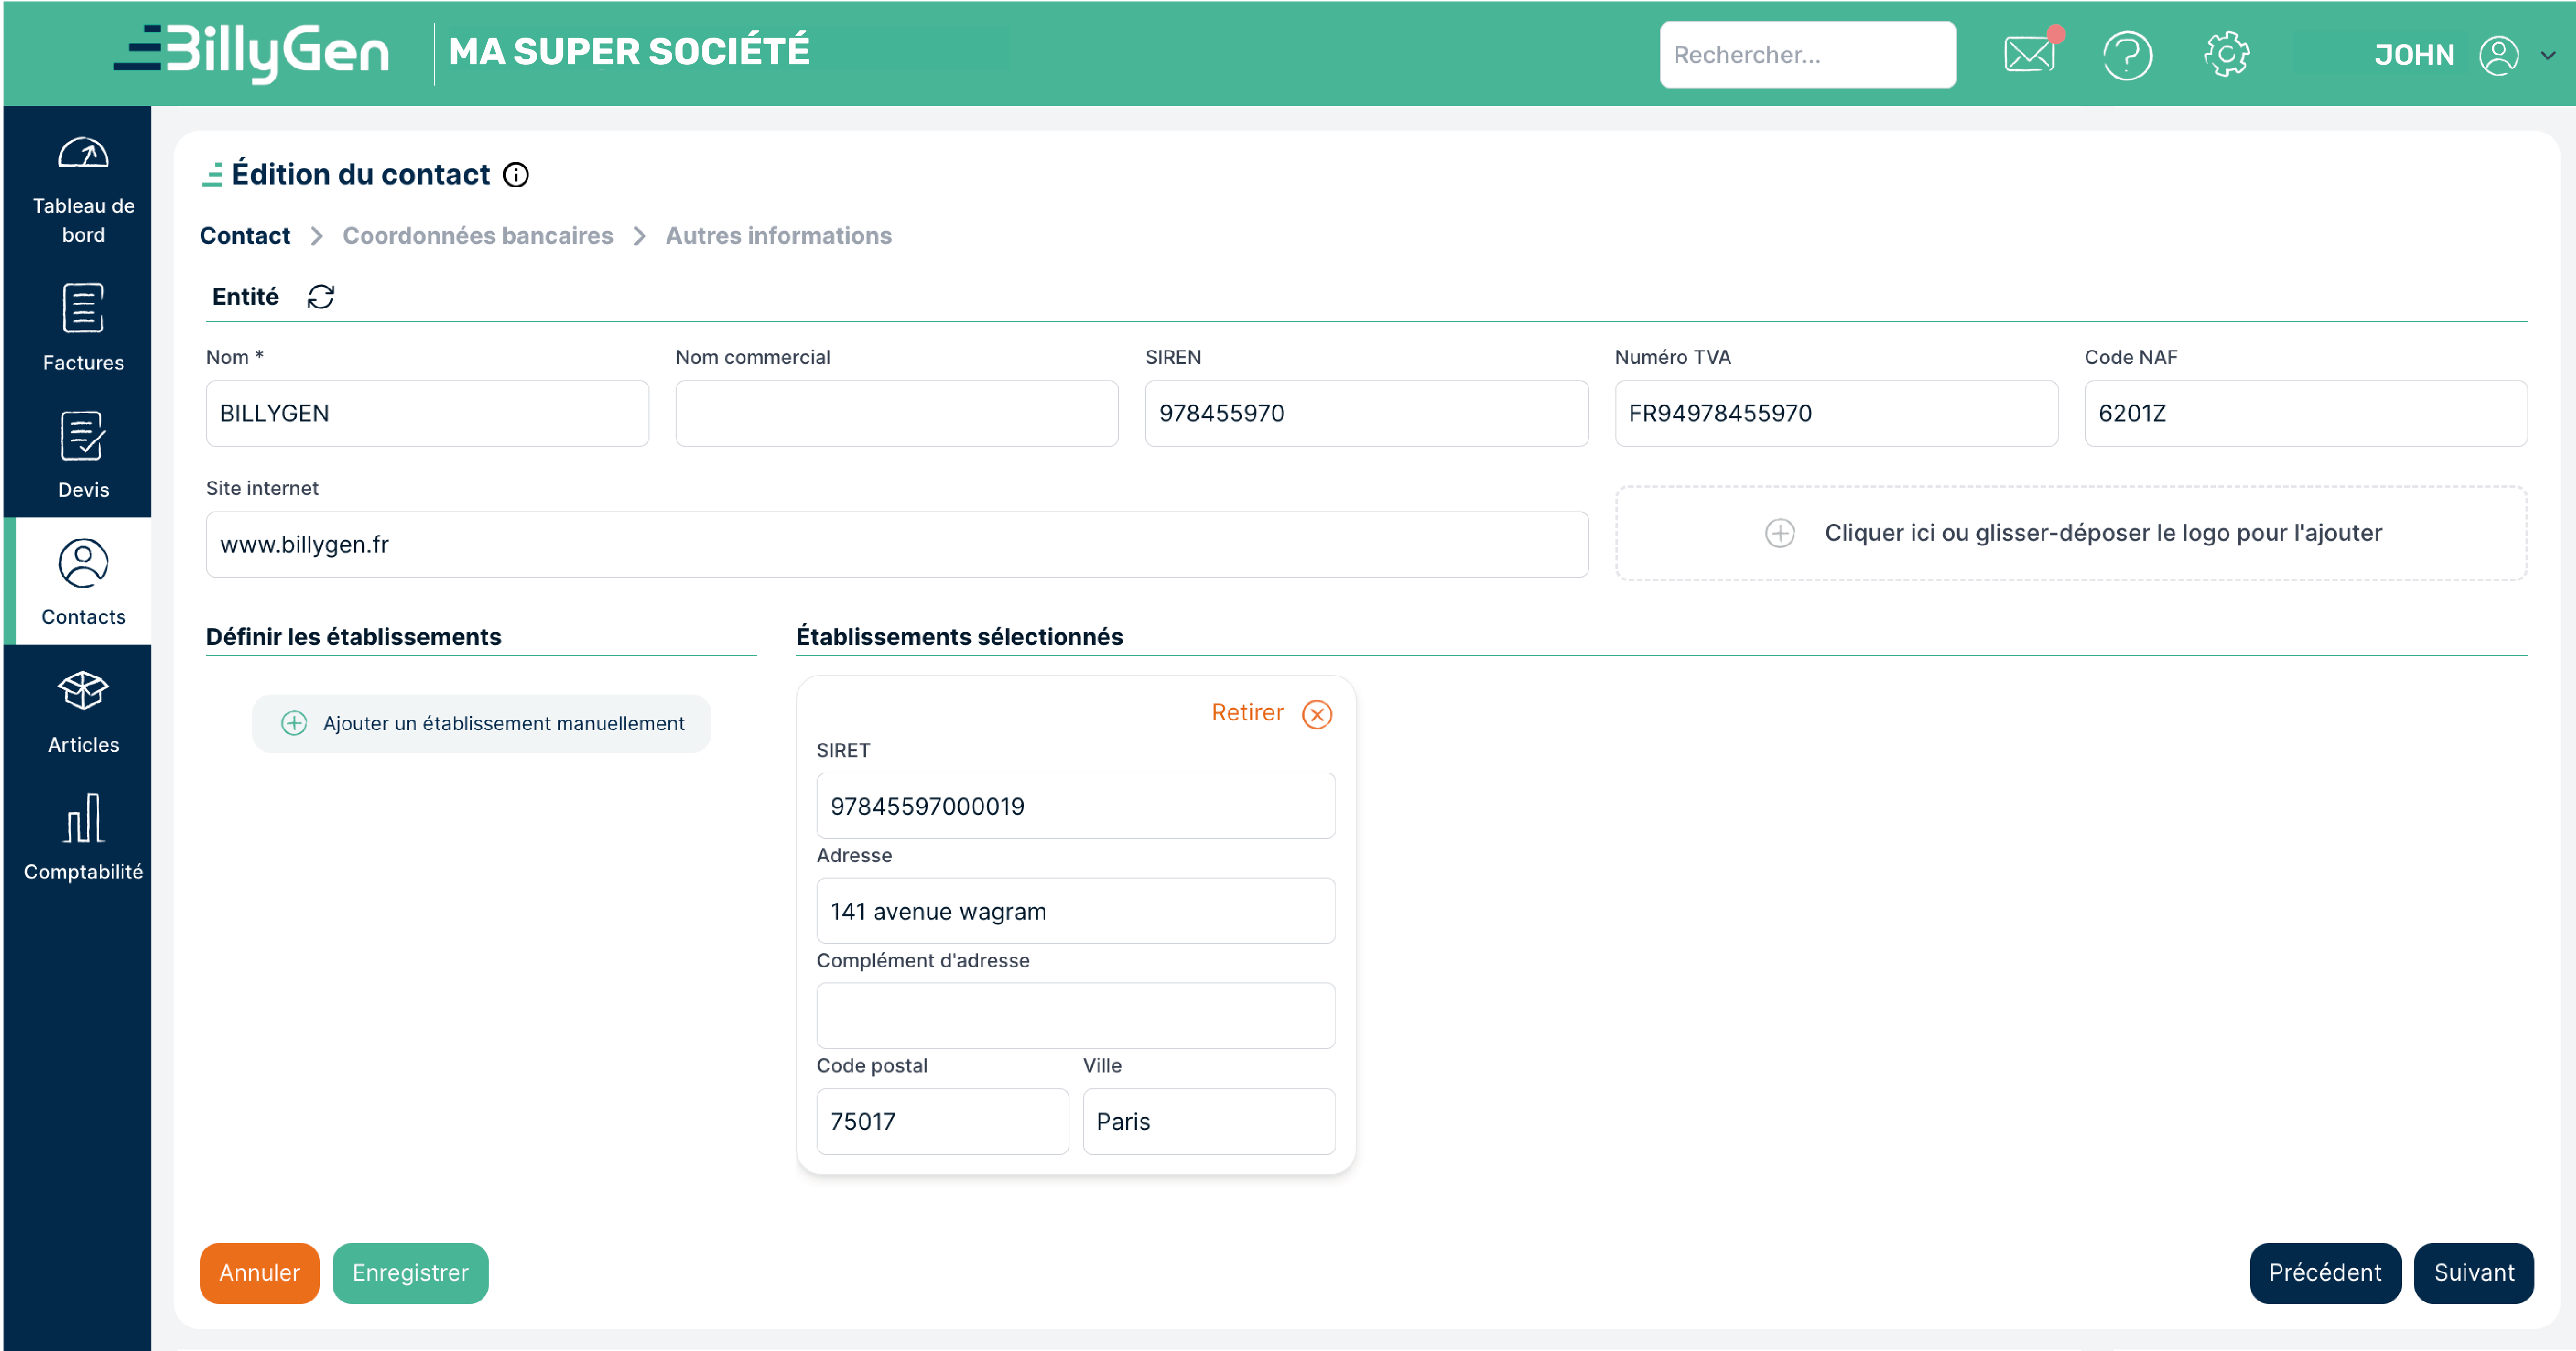This screenshot has width=2576, height=1351.
Task: Click the Définir les établissements heading
Action: click(x=354, y=637)
